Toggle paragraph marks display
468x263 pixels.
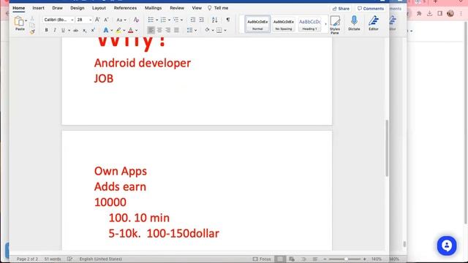coord(228,20)
